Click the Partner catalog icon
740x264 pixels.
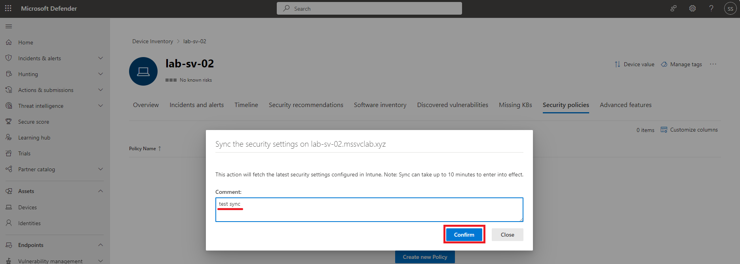pyautogui.click(x=9, y=169)
